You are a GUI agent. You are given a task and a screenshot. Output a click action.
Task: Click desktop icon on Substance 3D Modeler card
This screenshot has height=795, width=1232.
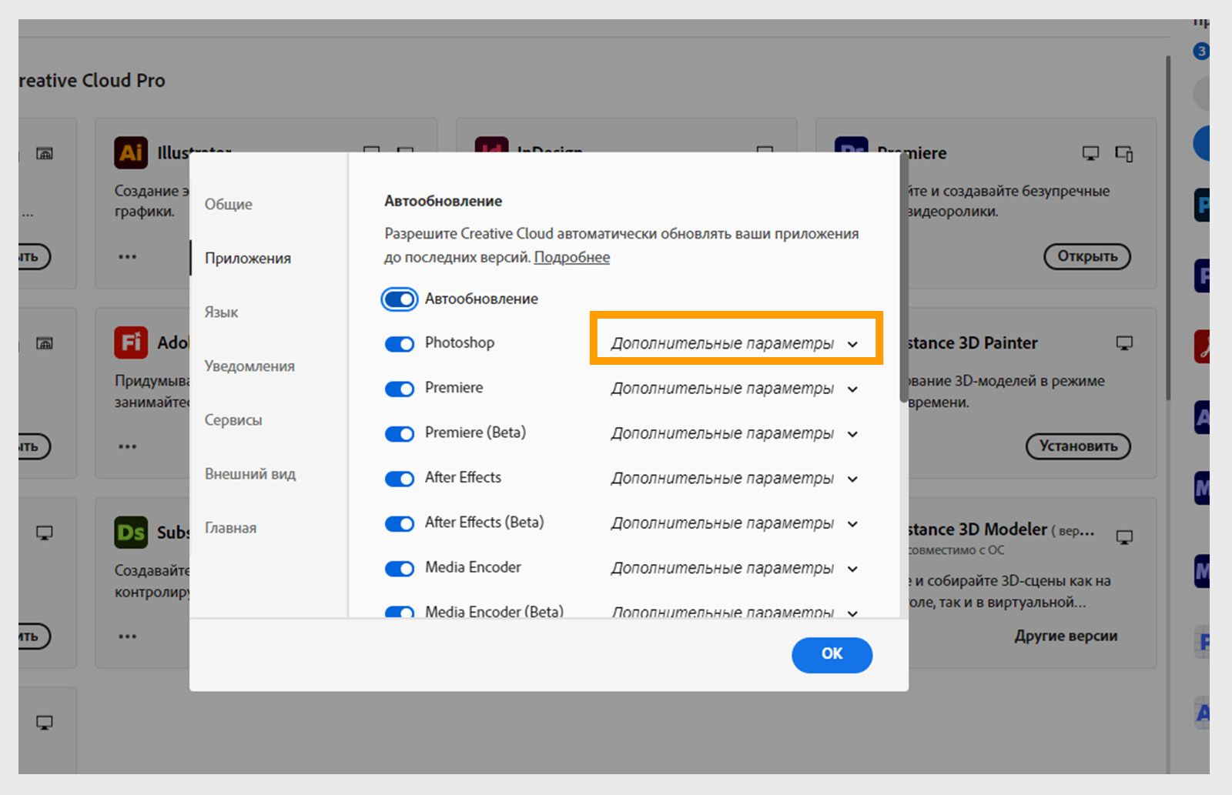(x=1124, y=537)
